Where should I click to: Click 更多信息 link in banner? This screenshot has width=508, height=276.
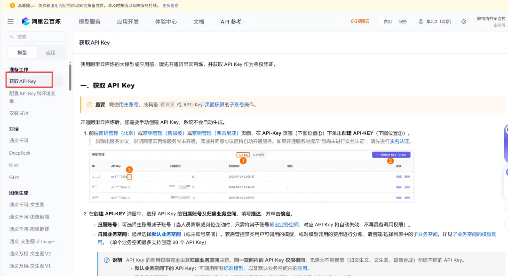pos(170,6)
